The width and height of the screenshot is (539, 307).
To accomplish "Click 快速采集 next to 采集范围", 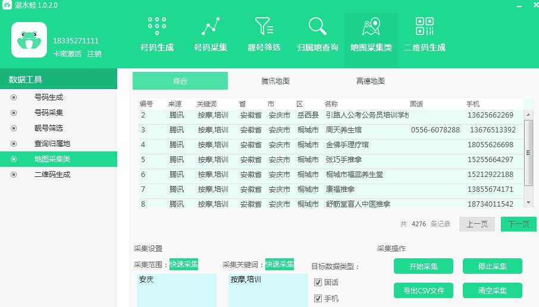I will coord(184,264).
